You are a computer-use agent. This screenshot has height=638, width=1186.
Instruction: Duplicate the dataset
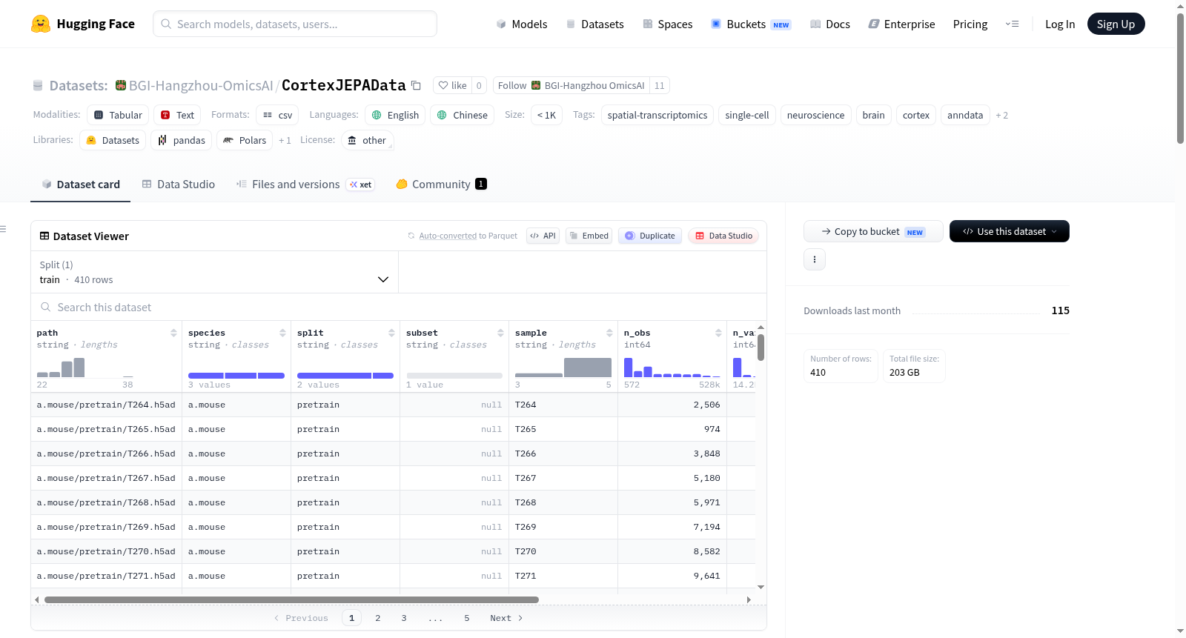point(650,236)
